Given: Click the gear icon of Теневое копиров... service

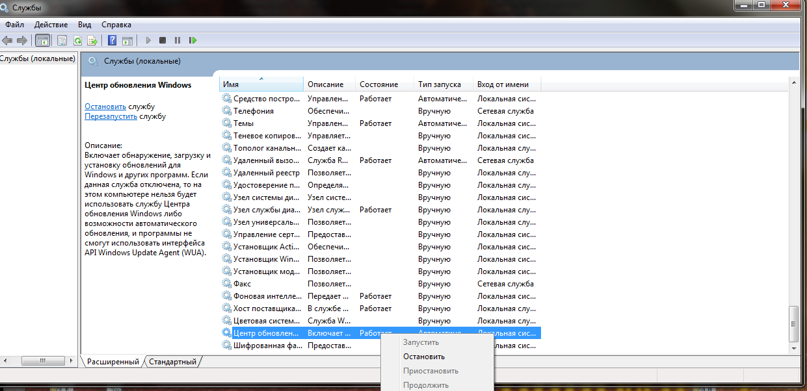Looking at the screenshot, I should pos(227,136).
